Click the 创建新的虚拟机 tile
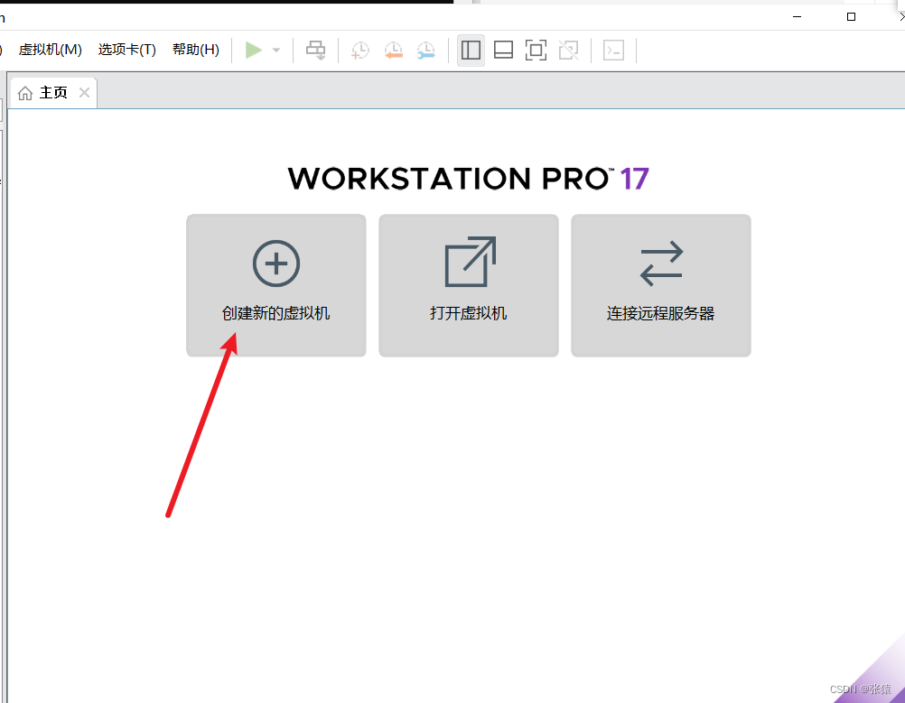 [x=275, y=285]
